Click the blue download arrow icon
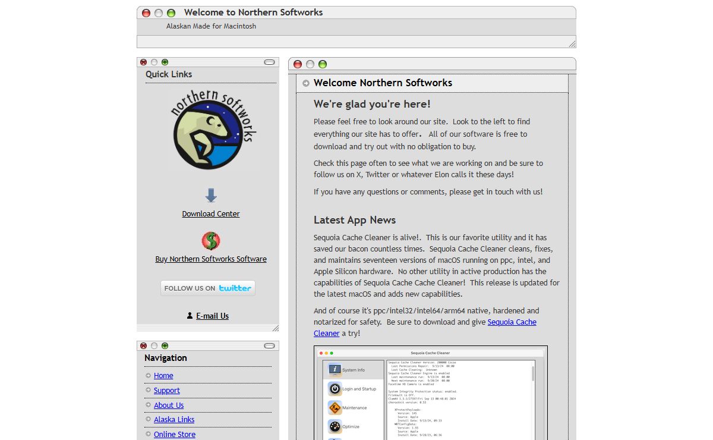Viewport: 713px width, 440px height. pyautogui.click(x=211, y=196)
